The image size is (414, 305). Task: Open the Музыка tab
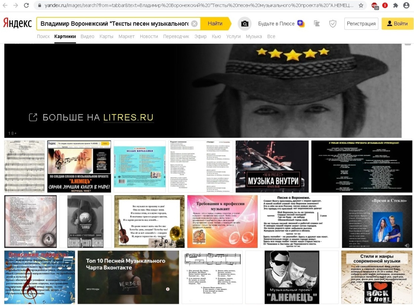click(x=254, y=36)
